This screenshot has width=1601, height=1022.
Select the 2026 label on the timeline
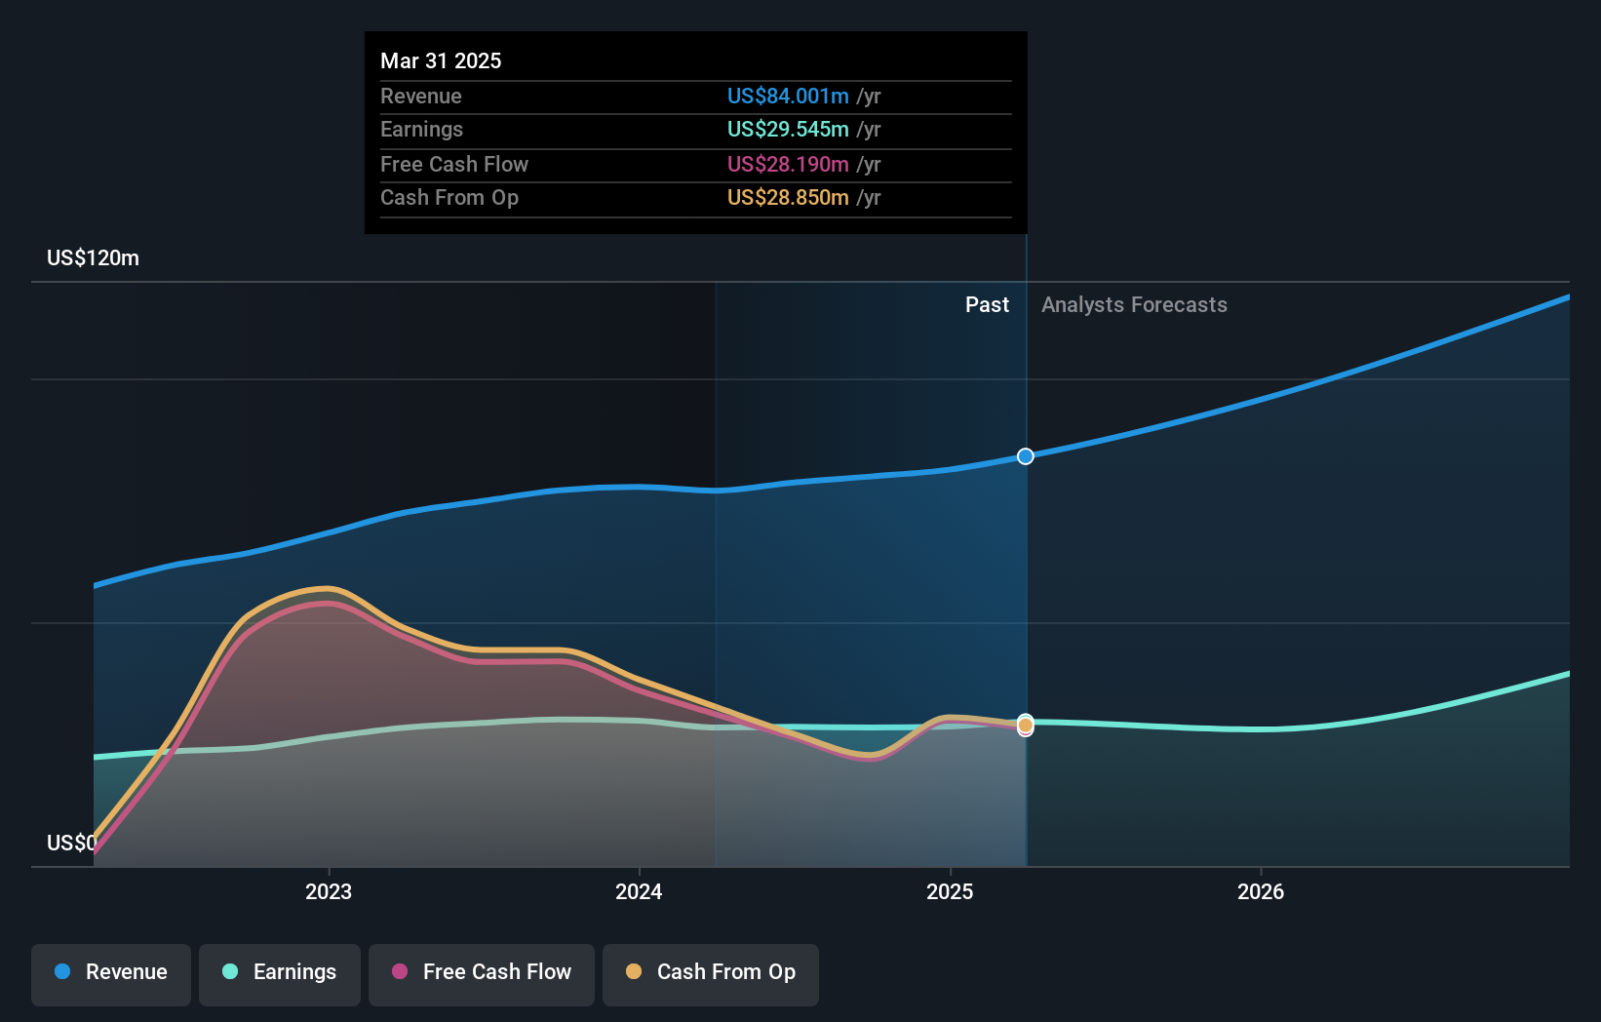pyautogui.click(x=1262, y=890)
